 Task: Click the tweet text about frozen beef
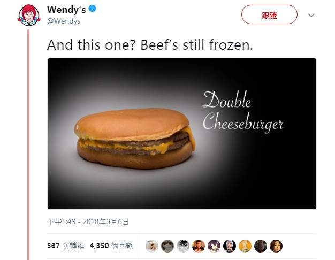pos(150,45)
